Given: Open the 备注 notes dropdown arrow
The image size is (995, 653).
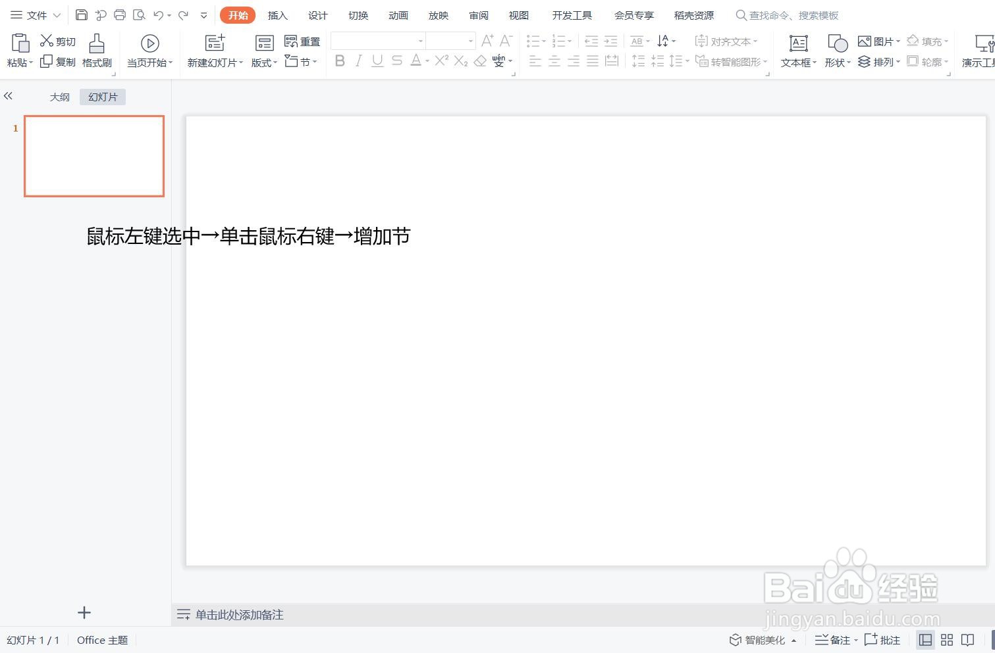Looking at the screenshot, I should [855, 639].
